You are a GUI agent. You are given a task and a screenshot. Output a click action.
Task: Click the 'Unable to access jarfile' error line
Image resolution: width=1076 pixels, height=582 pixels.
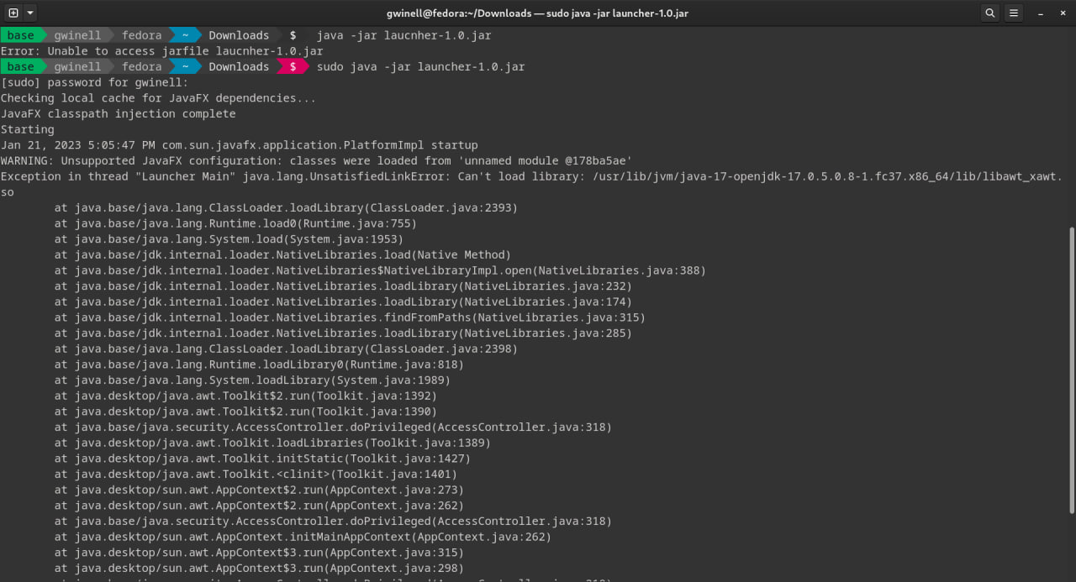click(x=161, y=51)
